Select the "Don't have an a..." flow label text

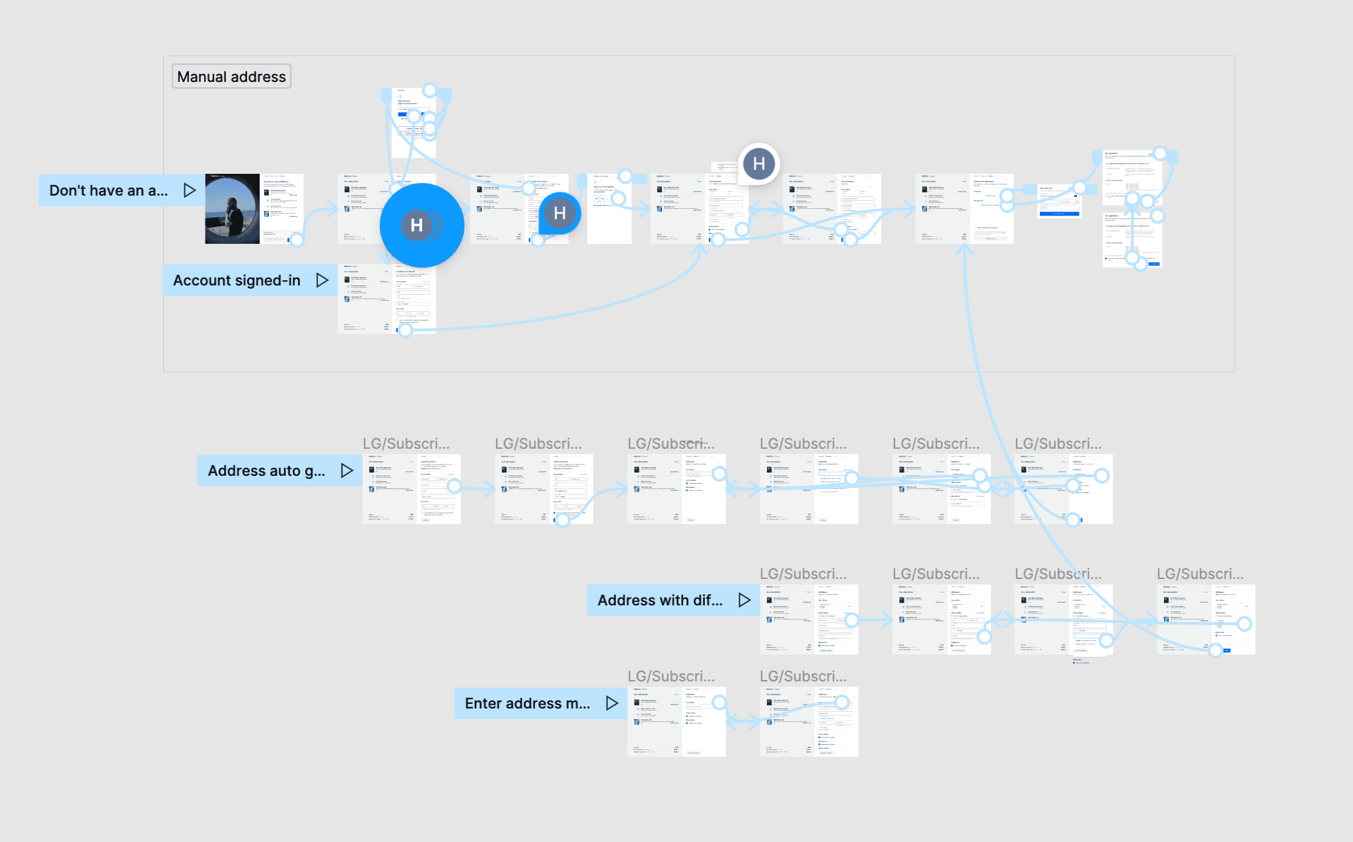(108, 190)
